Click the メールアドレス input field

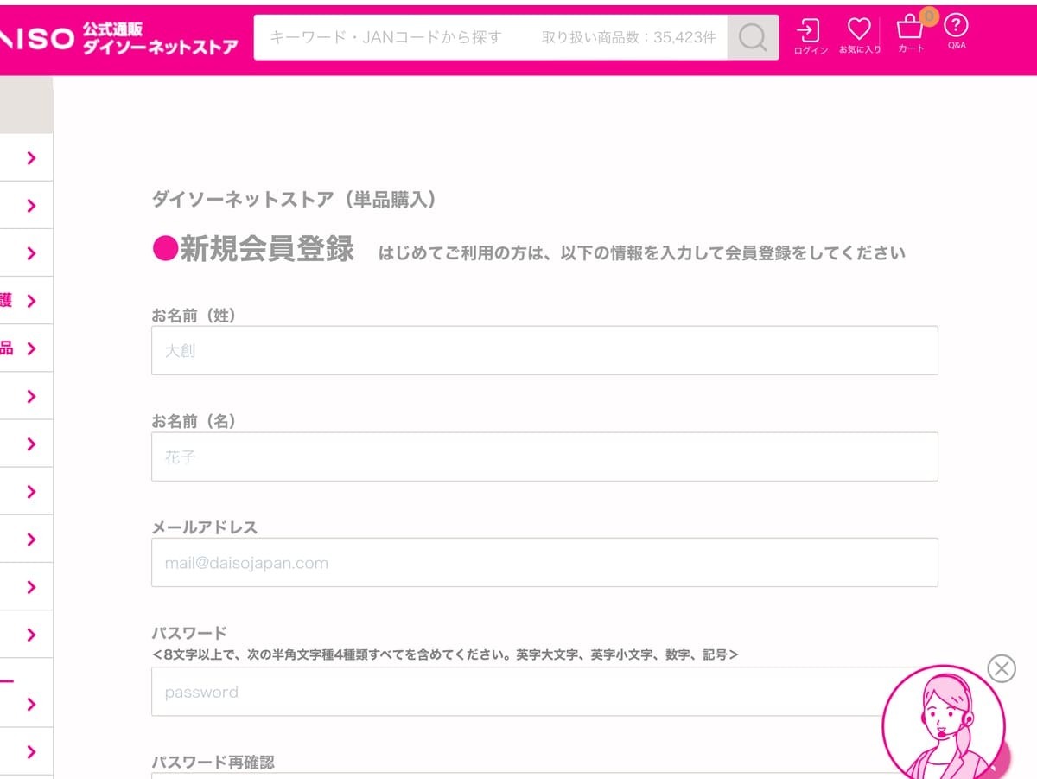[x=544, y=563]
